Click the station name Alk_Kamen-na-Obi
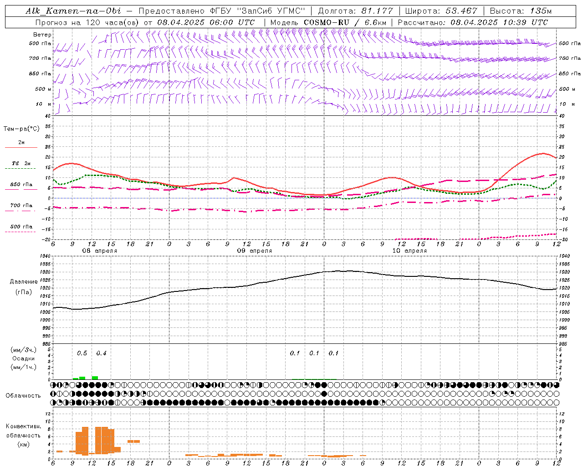583x467 pixels. (x=73, y=11)
